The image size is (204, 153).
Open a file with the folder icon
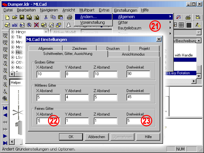(x=15, y=17)
